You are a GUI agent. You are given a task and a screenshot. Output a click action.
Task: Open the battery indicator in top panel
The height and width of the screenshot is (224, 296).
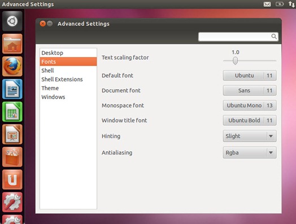[280, 4]
